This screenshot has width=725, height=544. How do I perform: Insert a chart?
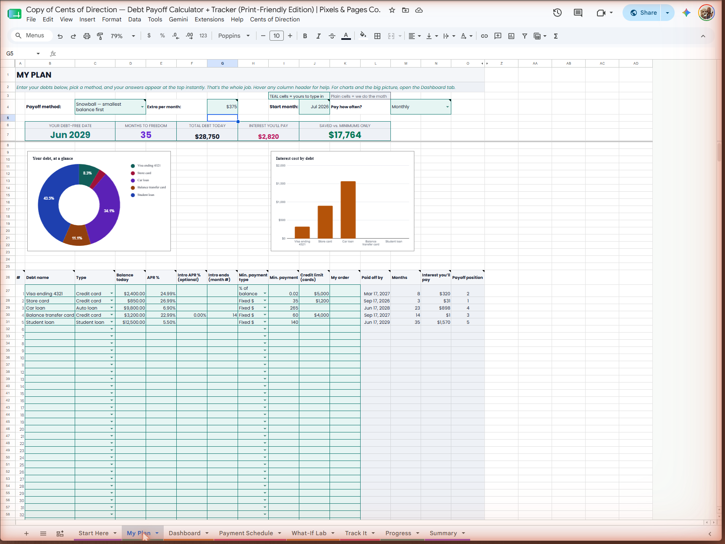[x=511, y=36]
